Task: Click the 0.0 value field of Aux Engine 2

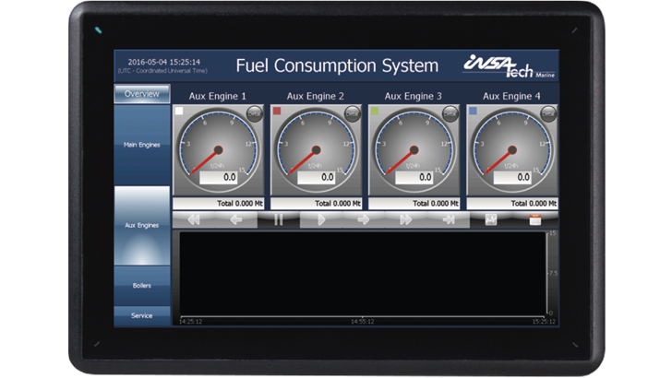Action: (x=317, y=177)
